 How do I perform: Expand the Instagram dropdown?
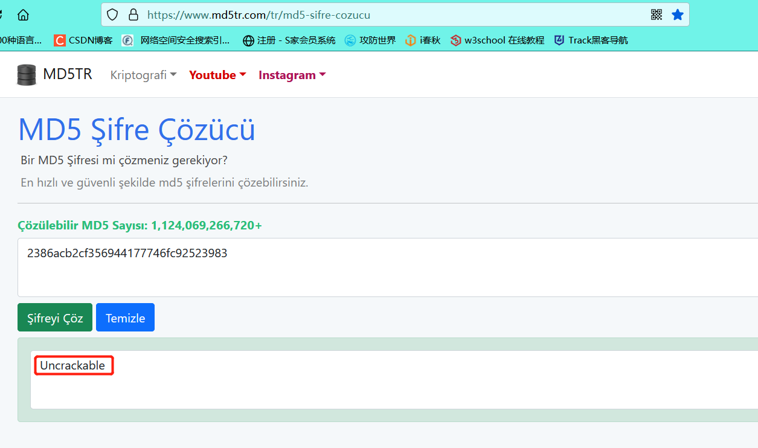coord(292,75)
